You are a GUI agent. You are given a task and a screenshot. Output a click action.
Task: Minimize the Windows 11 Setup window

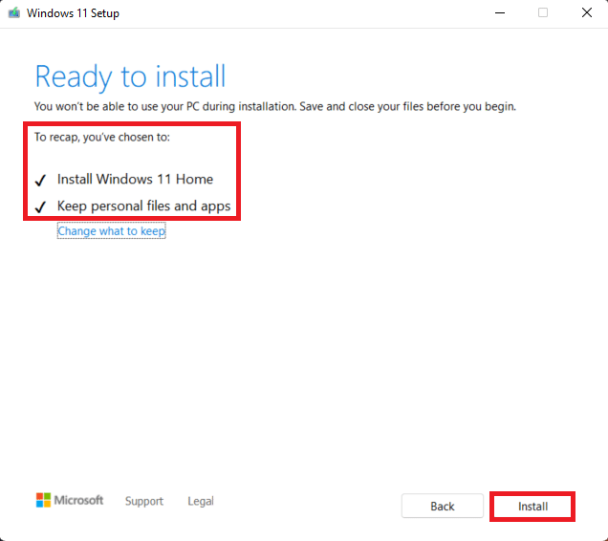point(498,13)
